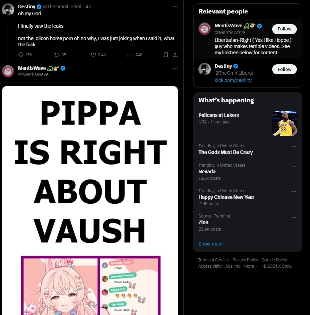The image size is (310, 315).
Task: Follow Destiny in Relevant people
Action: tap(284, 69)
